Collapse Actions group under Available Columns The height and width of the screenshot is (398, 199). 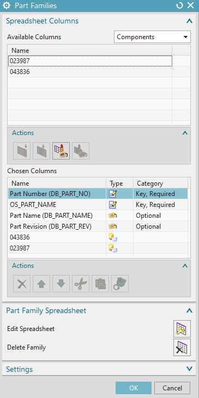point(185,133)
